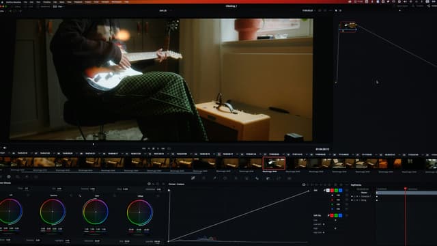Select the highlighted Color Wheels palette icon

pyautogui.click(x=9, y=176)
